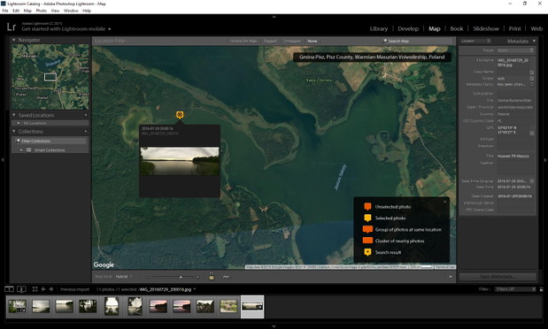
Task: Open the Map Style Hybrid dropdown
Action: 124,277
